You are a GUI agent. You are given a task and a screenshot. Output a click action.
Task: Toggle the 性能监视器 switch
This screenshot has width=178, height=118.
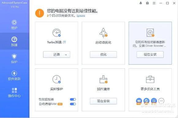click(73, 99)
